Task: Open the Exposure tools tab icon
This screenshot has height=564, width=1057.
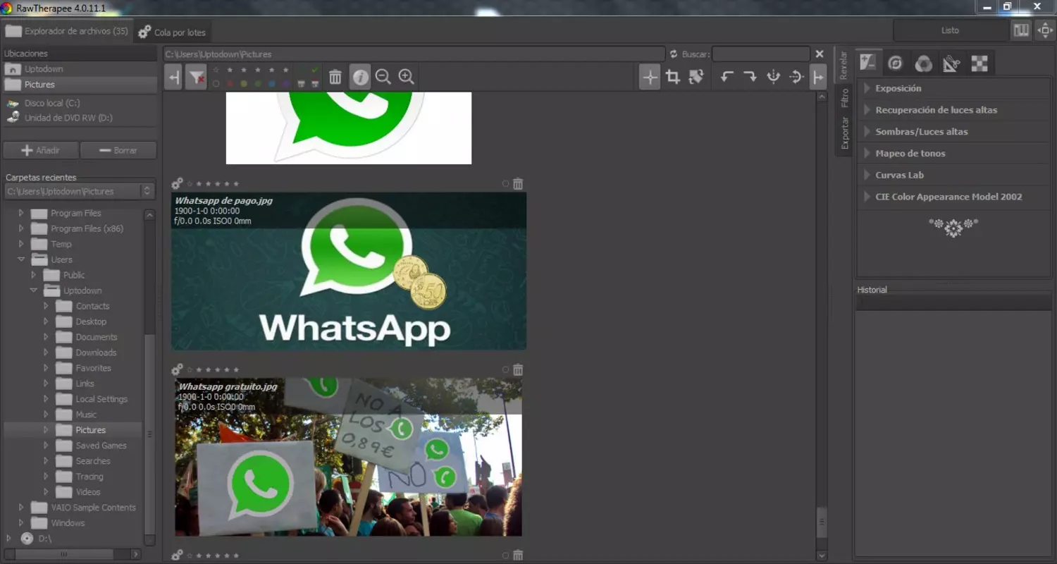Action: tap(868, 63)
